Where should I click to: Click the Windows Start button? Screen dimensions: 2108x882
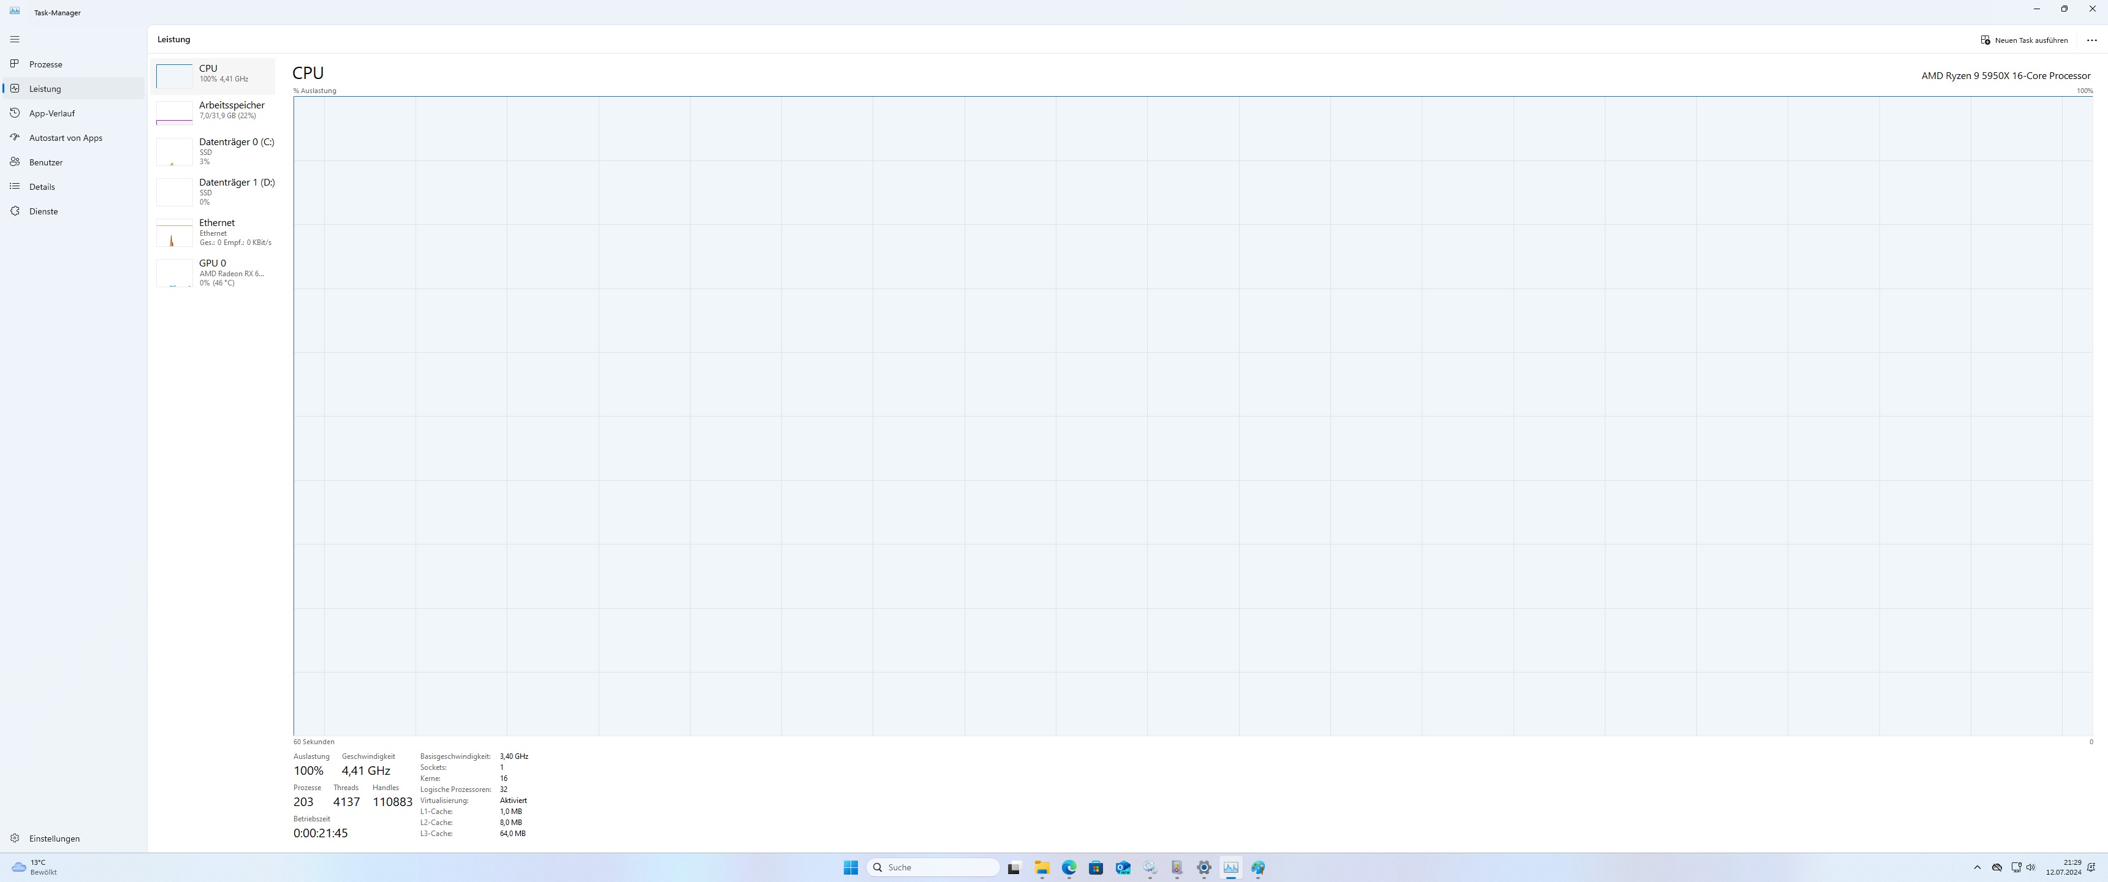[850, 867]
